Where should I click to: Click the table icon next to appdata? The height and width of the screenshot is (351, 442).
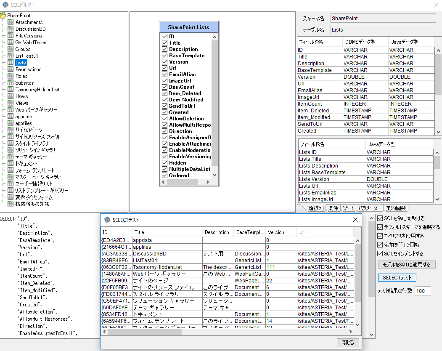[11, 117]
